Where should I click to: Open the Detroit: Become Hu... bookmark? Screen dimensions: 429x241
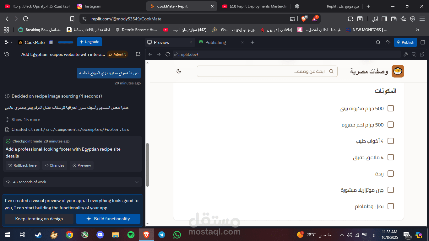point(136,30)
